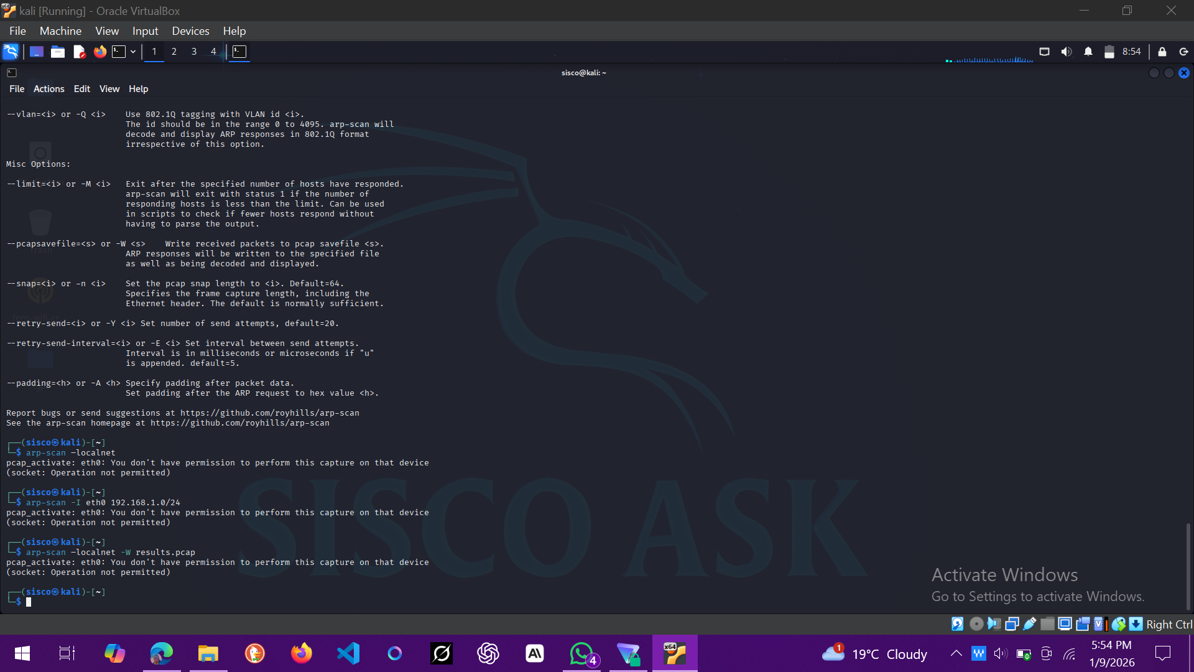1194x672 pixels.
Task: Open Kali notifications bell
Action: [1088, 52]
